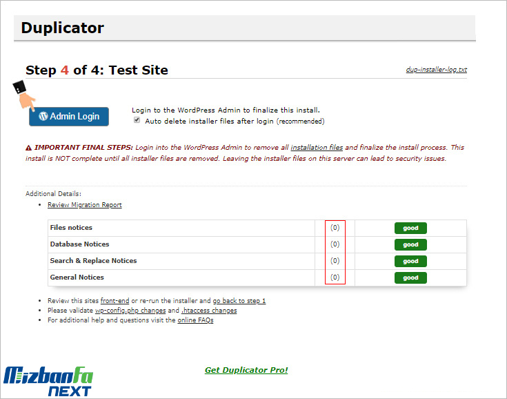Expand the Search & Replace Notices row
Image resolution: width=507 pixels, height=399 pixels.
click(93, 261)
